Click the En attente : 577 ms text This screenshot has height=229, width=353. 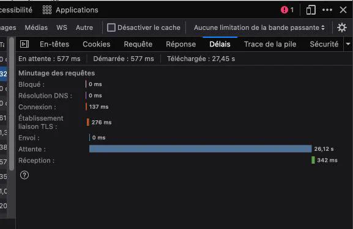(x=50, y=59)
